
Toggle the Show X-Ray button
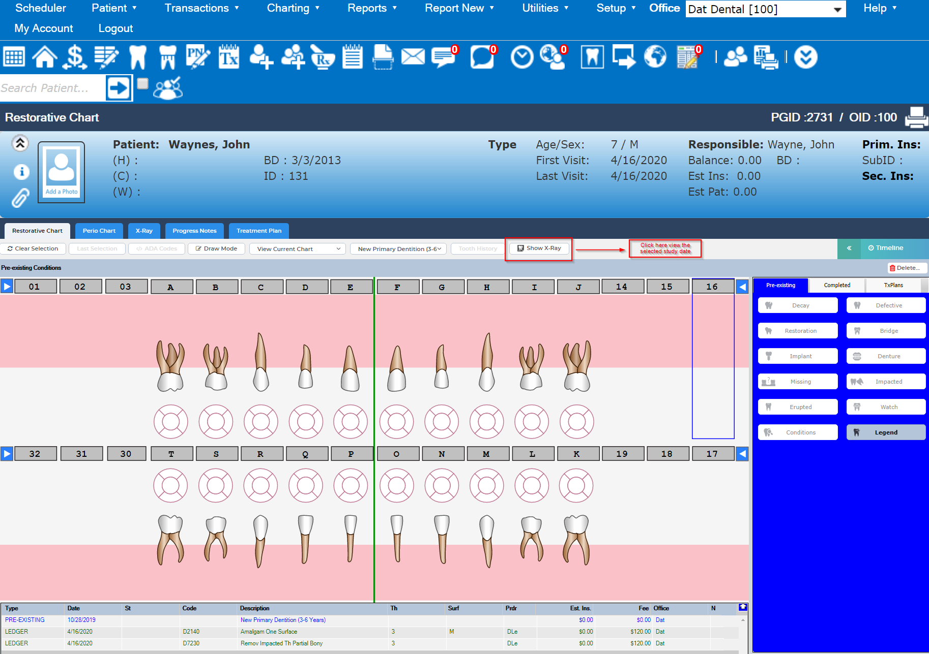539,248
